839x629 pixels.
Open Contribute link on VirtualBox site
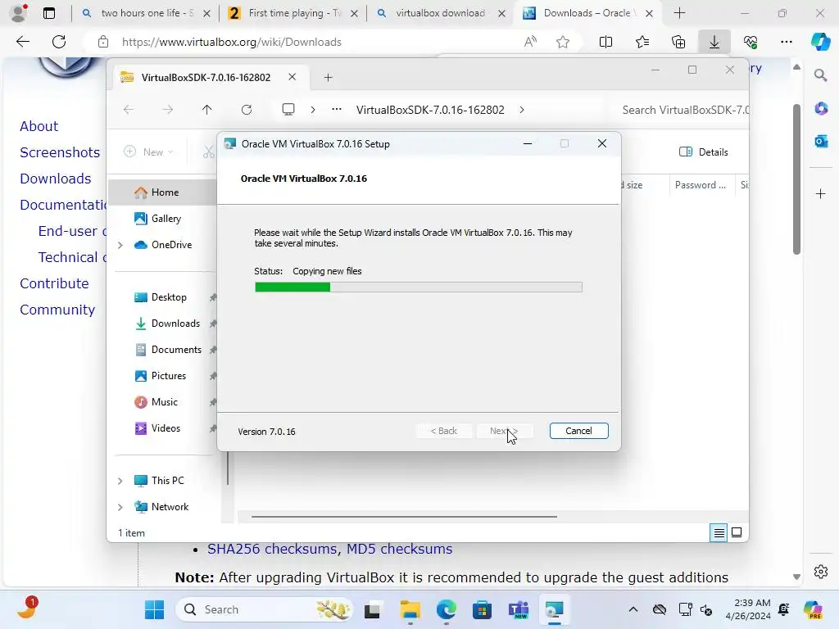[x=55, y=283]
